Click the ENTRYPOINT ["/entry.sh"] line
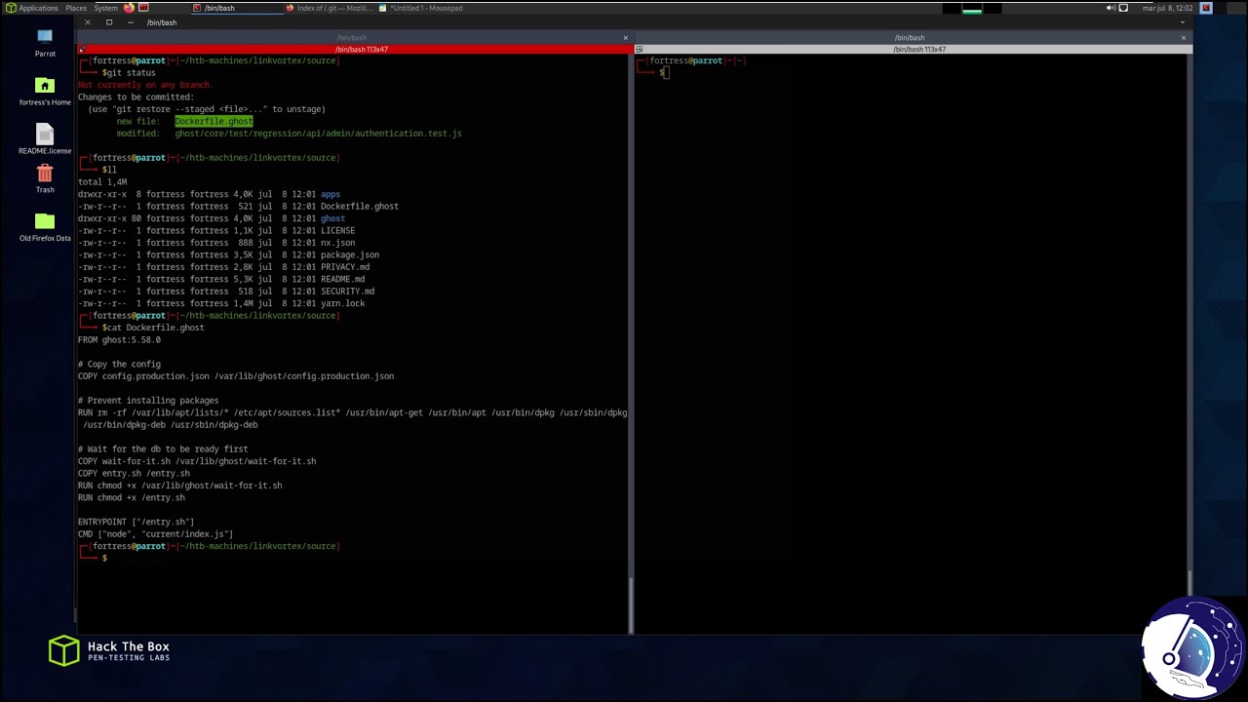Viewport: 1248px width, 702px height. 136,523
